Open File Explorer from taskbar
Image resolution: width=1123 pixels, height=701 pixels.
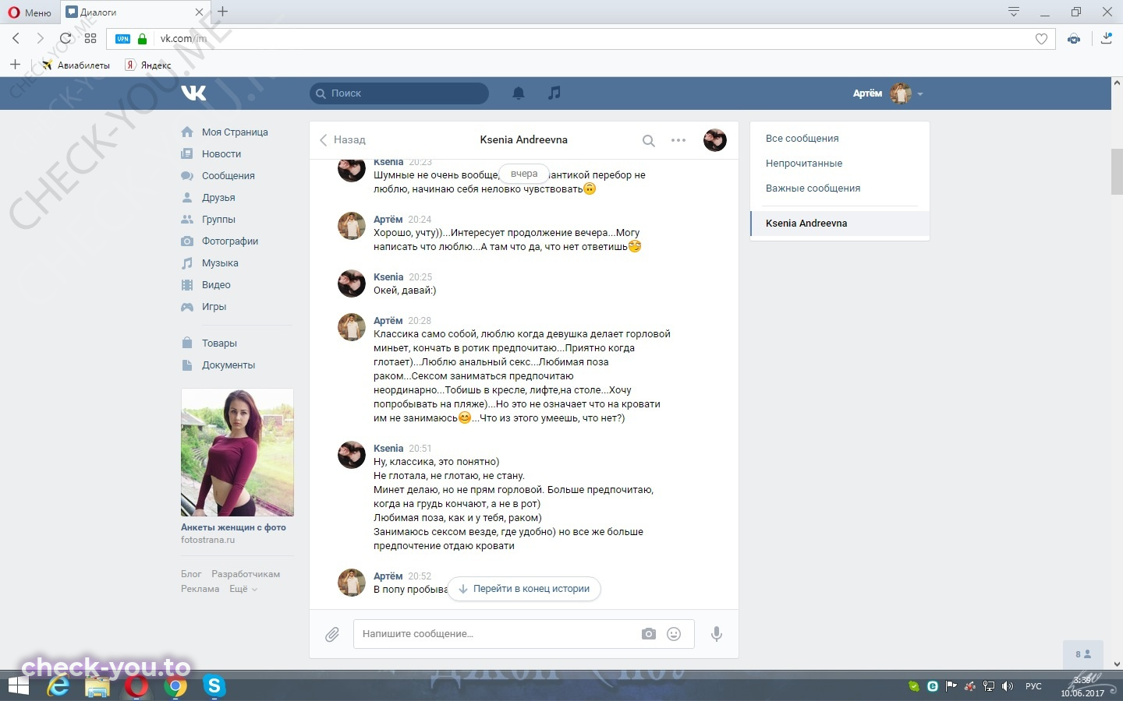(97, 686)
